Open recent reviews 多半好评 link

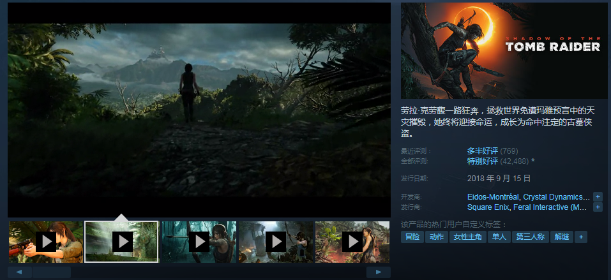[483, 151]
